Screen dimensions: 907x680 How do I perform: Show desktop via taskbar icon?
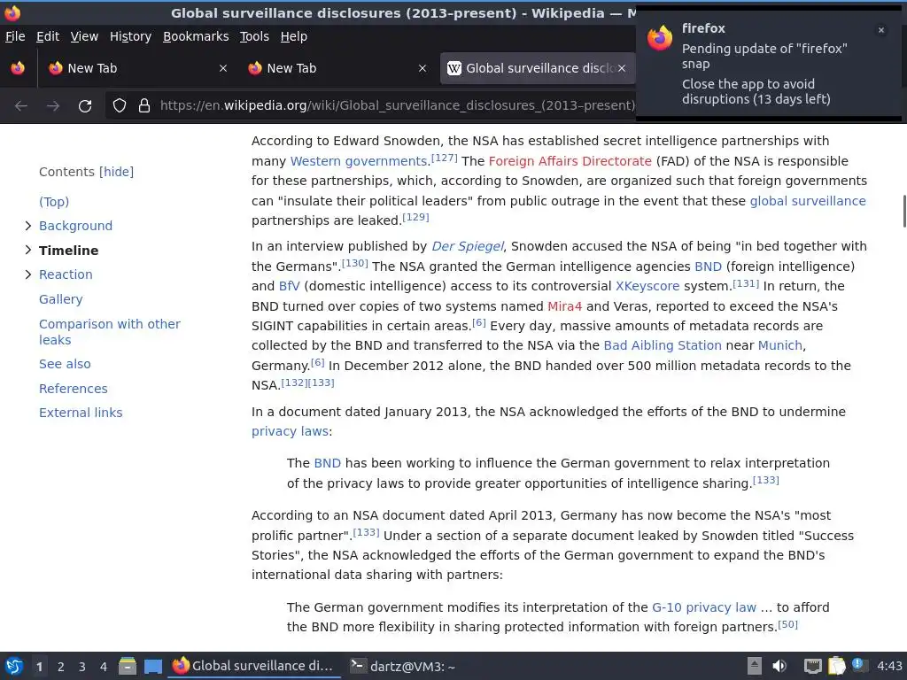coord(152,666)
